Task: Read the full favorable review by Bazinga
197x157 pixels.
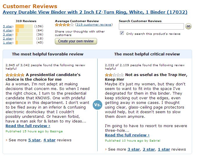Action: tap(28, 126)
